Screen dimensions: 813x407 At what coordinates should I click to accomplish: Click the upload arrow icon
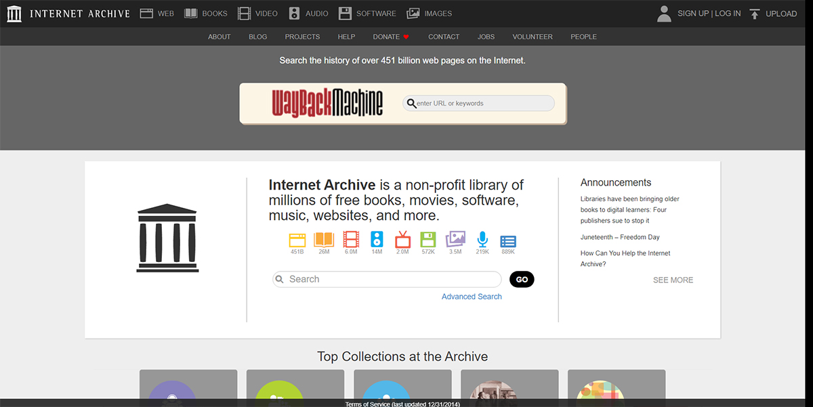[x=755, y=14]
